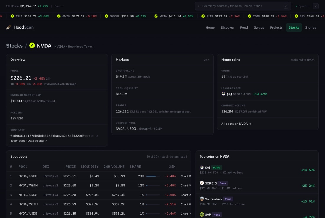Click the $226.60 price cell in row 2

[69, 186]
